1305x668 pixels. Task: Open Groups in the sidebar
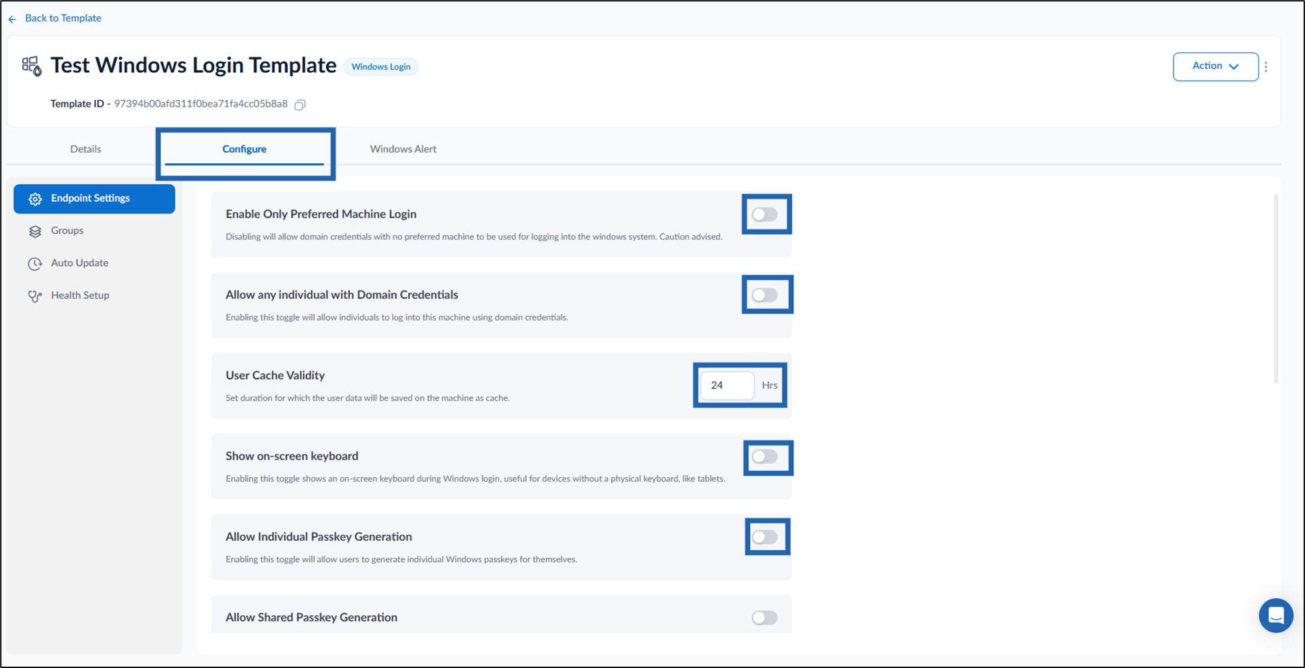(94, 231)
